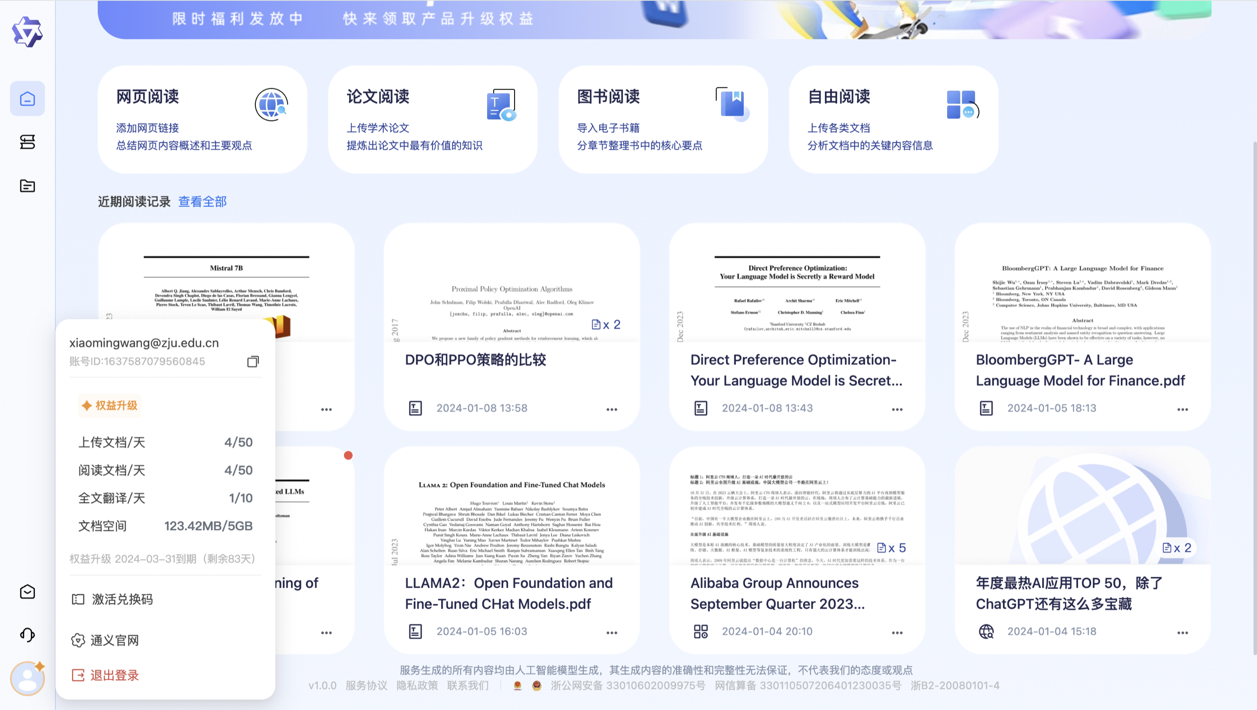The height and width of the screenshot is (710, 1257).
Task: Click the 查看全部 link
Action: [x=202, y=201]
